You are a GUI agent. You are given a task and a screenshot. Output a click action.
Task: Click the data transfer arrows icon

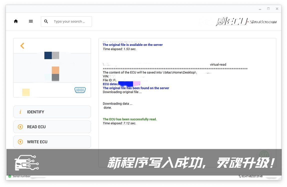pyautogui.click(x=240, y=176)
